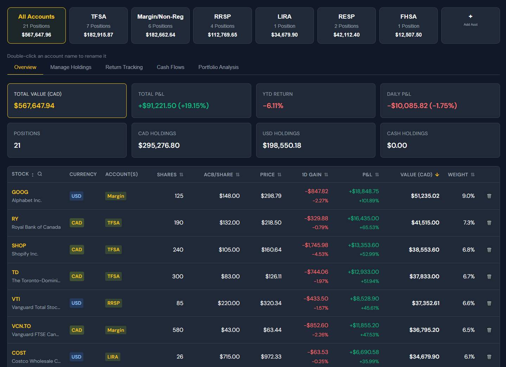Sort table by Shares column
This screenshot has width=506, height=367.
[170, 175]
